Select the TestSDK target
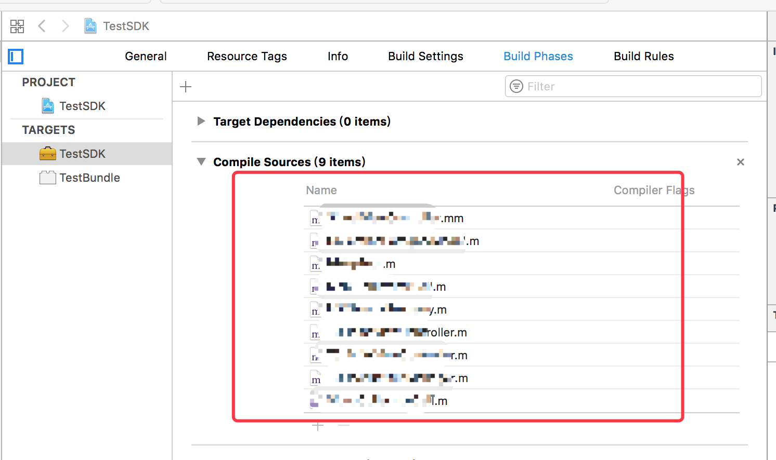Image resolution: width=776 pixels, height=460 pixels. (87, 154)
